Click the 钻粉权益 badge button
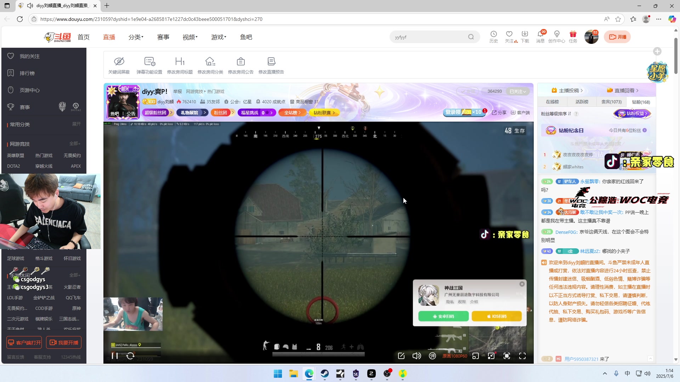Image resolution: width=680 pixels, height=382 pixels. 633,114
